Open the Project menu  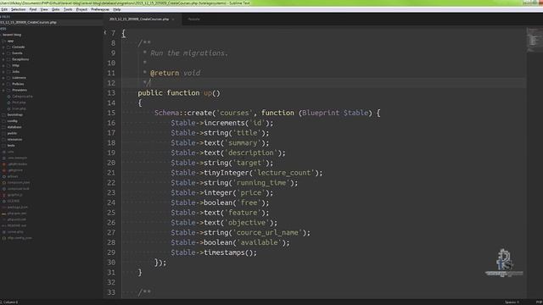[x=81, y=9]
